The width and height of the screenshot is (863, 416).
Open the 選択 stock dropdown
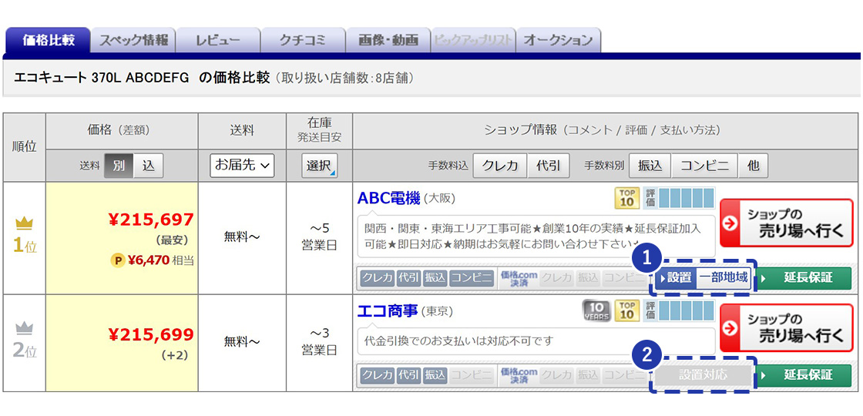[x=319, y=166]
